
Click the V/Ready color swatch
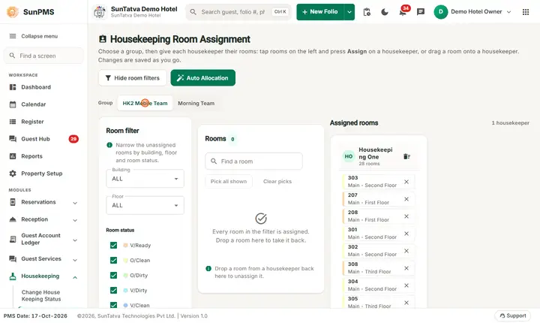point(125,246)
